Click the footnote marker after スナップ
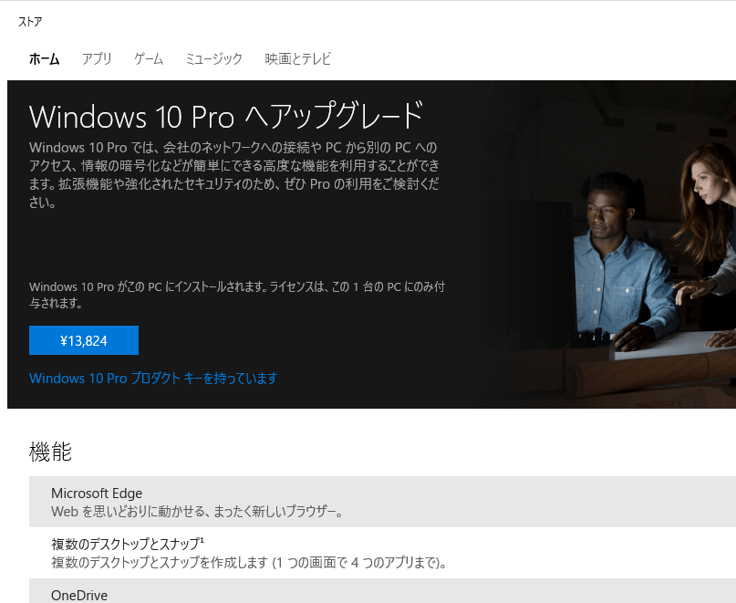The image size is (736, 603). [x=202, y=541]
